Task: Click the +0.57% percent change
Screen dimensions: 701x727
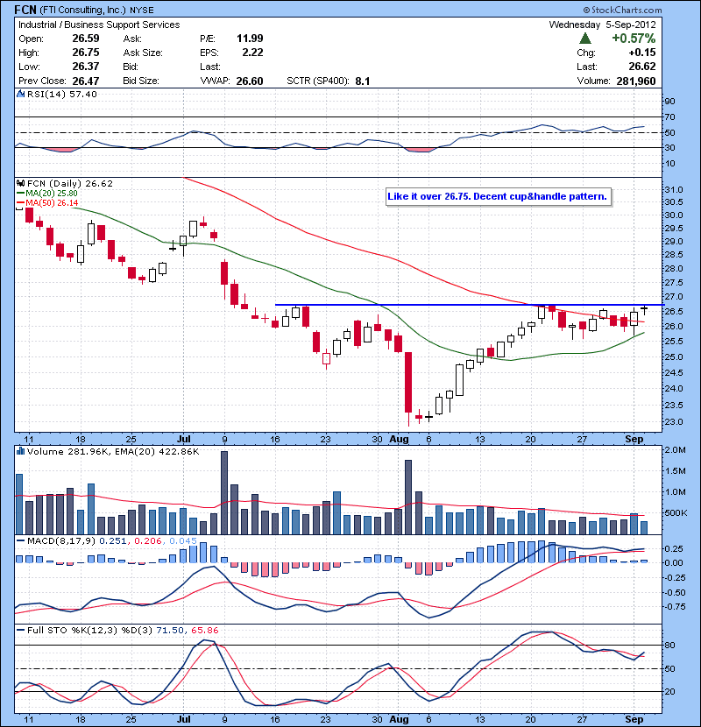Action: coord(634,38)
